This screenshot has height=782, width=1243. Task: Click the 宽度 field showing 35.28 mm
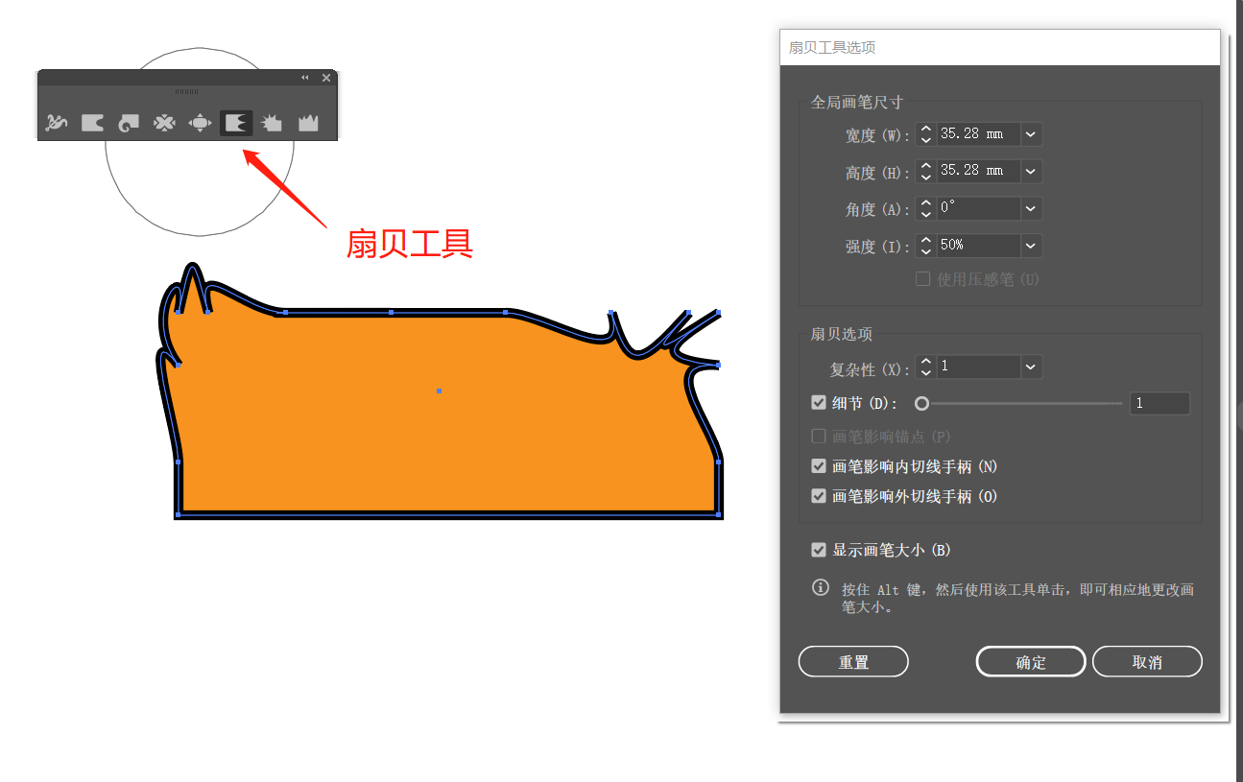[978, 134]
